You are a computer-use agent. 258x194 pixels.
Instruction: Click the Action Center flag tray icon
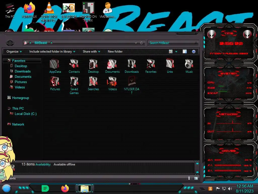click(218, 188)
